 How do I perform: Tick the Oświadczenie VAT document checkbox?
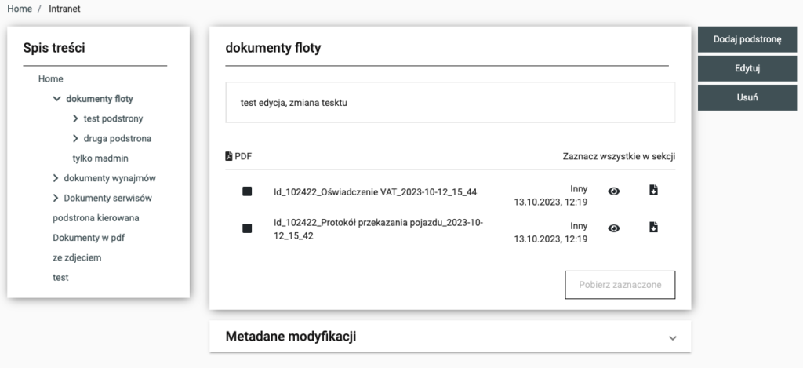click(247, 191)
